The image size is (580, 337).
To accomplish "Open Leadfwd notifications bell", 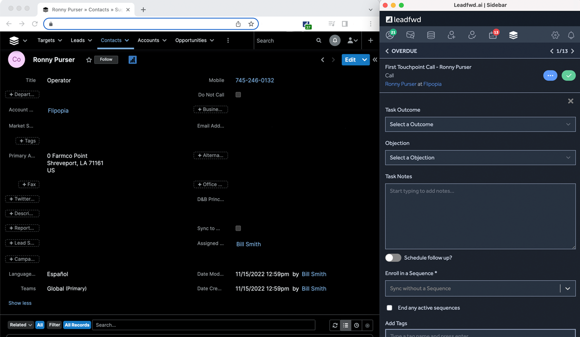I will [x=571, y=35].
